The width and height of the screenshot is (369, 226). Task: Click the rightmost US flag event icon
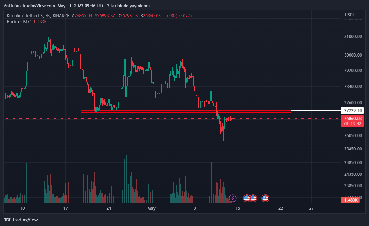tap(265, 198)
